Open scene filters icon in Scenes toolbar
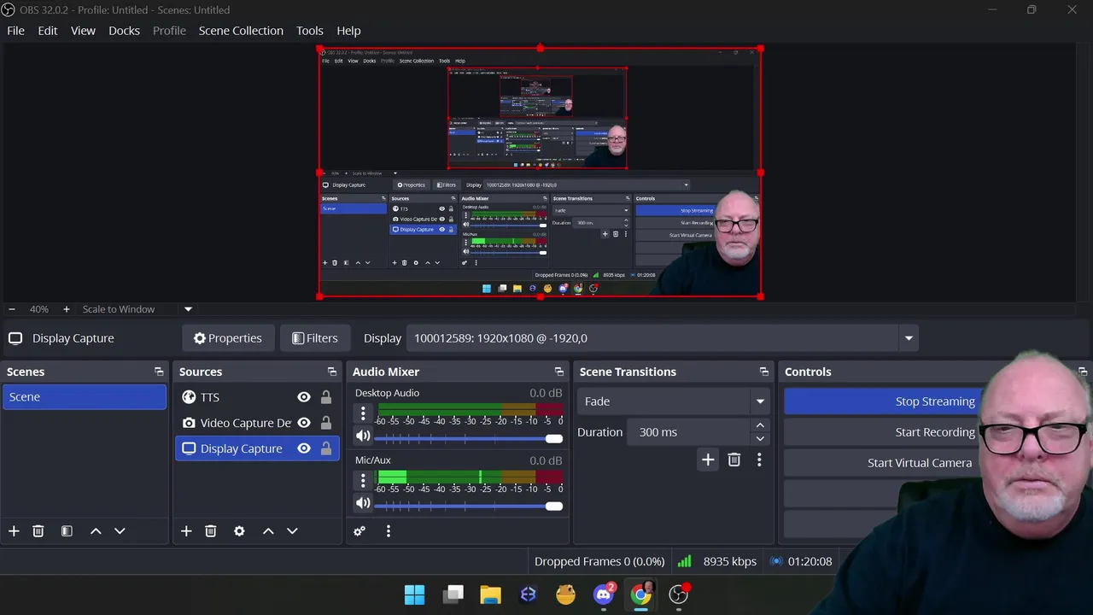Image resolution: width=1093 pixels, height=615 pixels. pyautogui.click(x=67, y=531)
